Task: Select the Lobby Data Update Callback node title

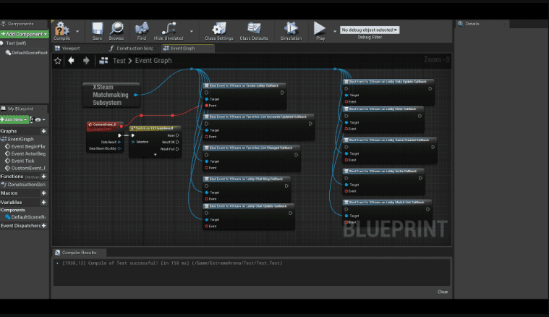Action: [x=388, y=82]
